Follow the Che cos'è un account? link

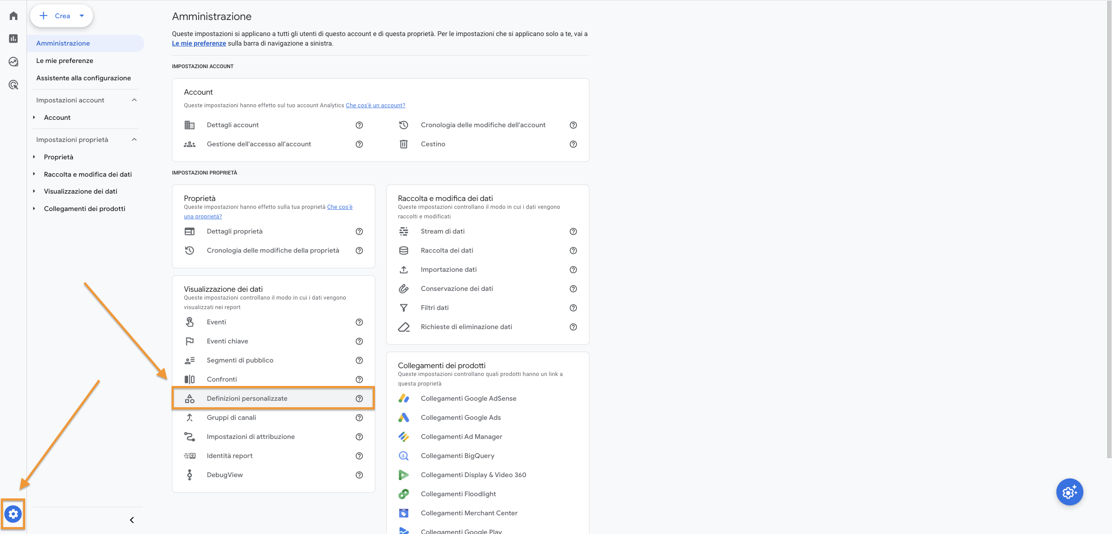375,105
